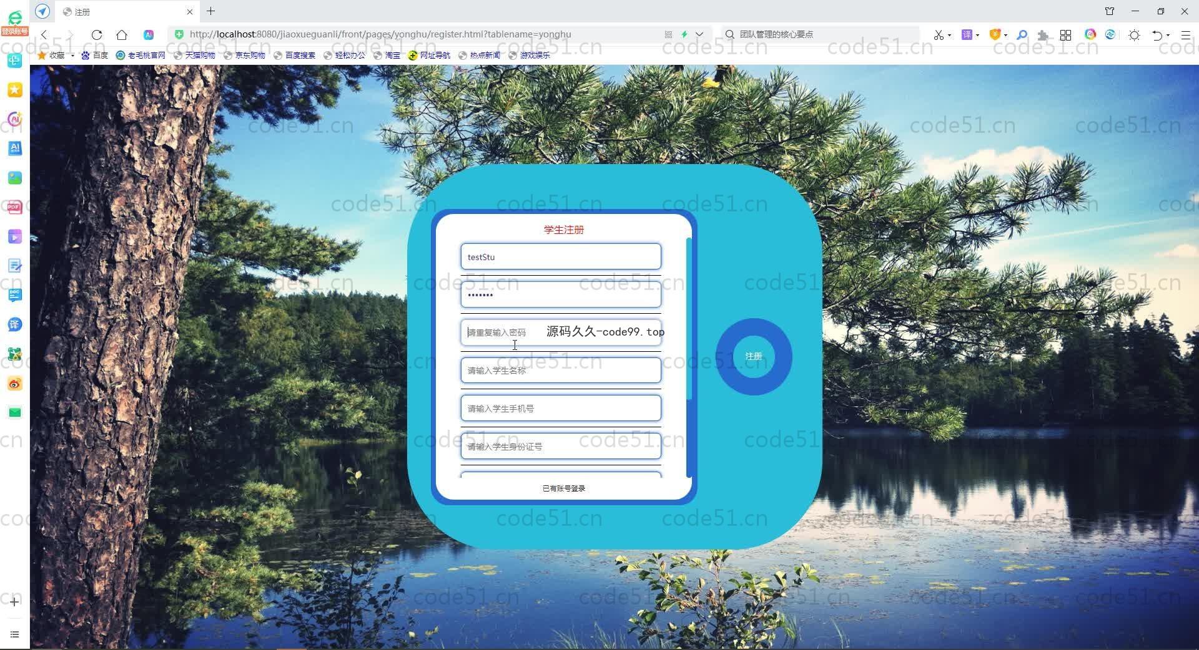This screenshot has width=1199, height=650.
Task: Click the yellow star favorites sidebar icon
Action: point(14,90)
